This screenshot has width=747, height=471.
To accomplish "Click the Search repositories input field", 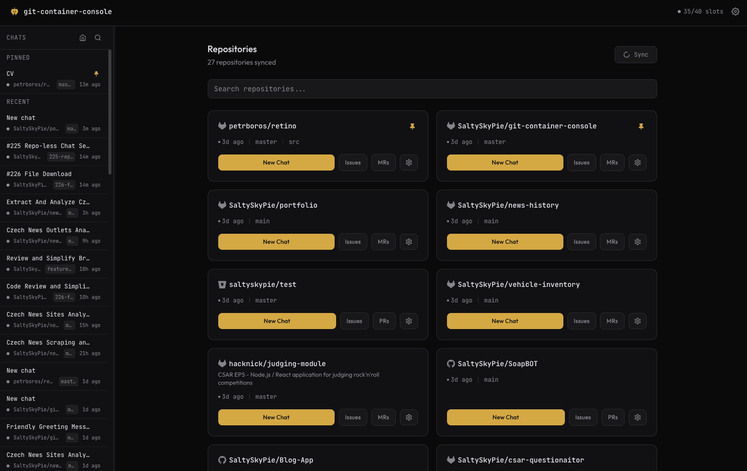I will coord(432,89).
